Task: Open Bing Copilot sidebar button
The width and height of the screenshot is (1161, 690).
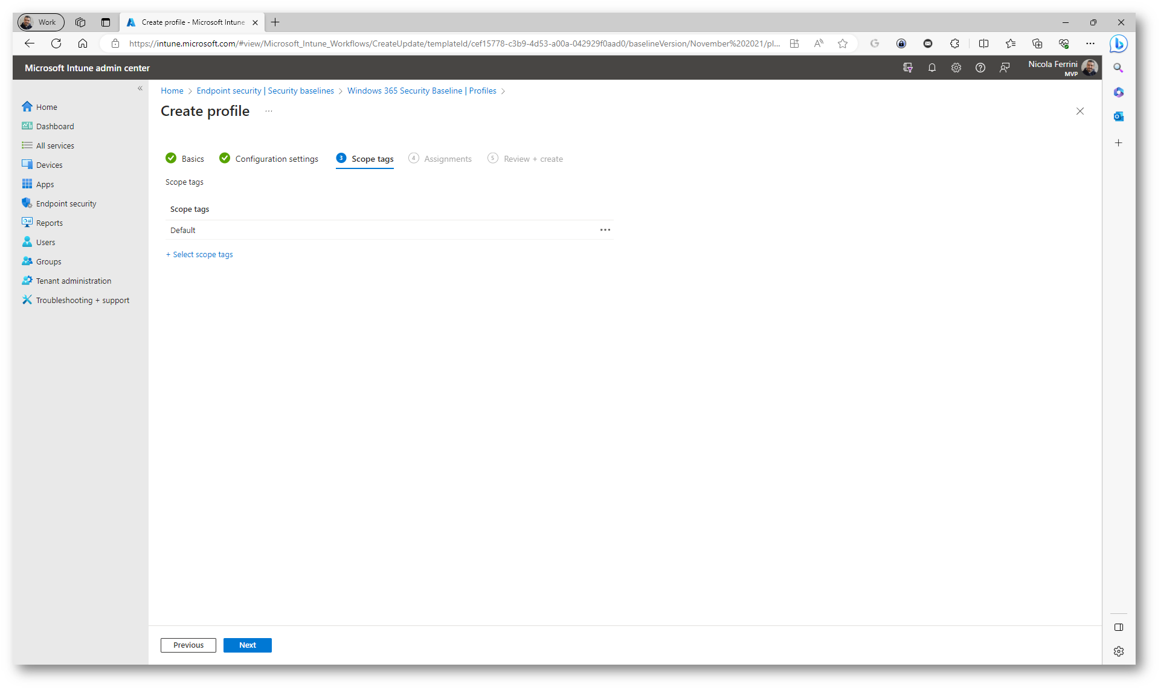Action: point(1118,43)
